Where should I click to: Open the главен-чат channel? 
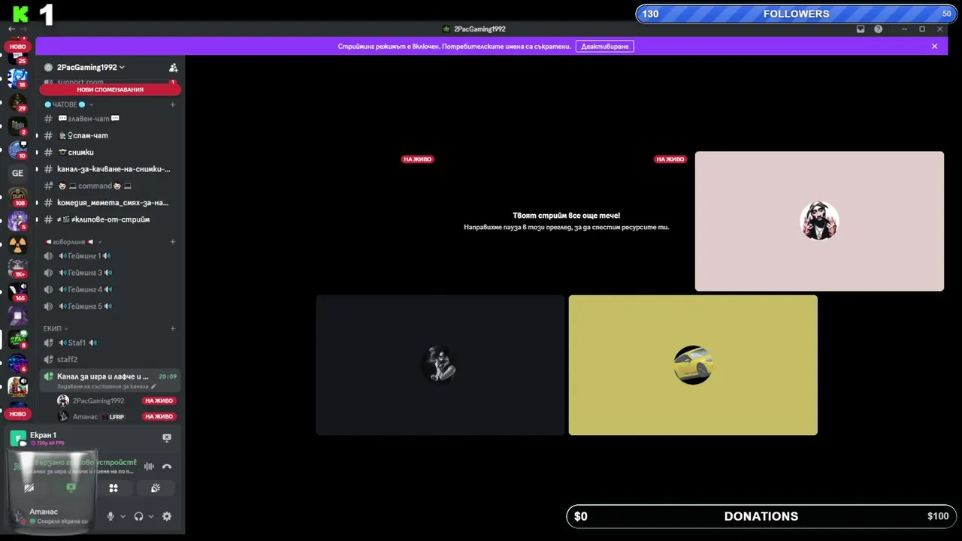(110, 119)
